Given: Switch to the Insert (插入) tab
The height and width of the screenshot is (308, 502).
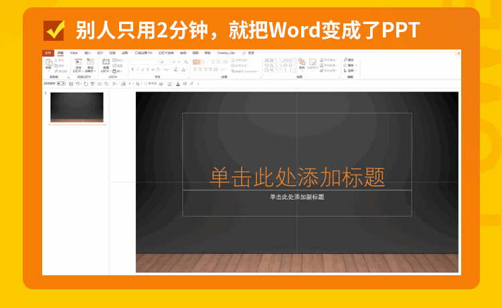Looking at the screenshot, I should point(88,53).
